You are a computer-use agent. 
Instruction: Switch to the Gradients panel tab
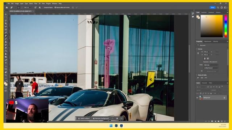[x=211, y=13]
